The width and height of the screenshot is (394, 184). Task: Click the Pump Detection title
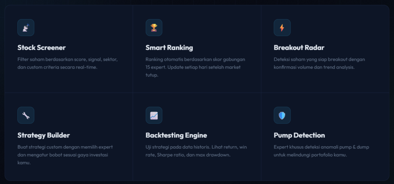299,135
